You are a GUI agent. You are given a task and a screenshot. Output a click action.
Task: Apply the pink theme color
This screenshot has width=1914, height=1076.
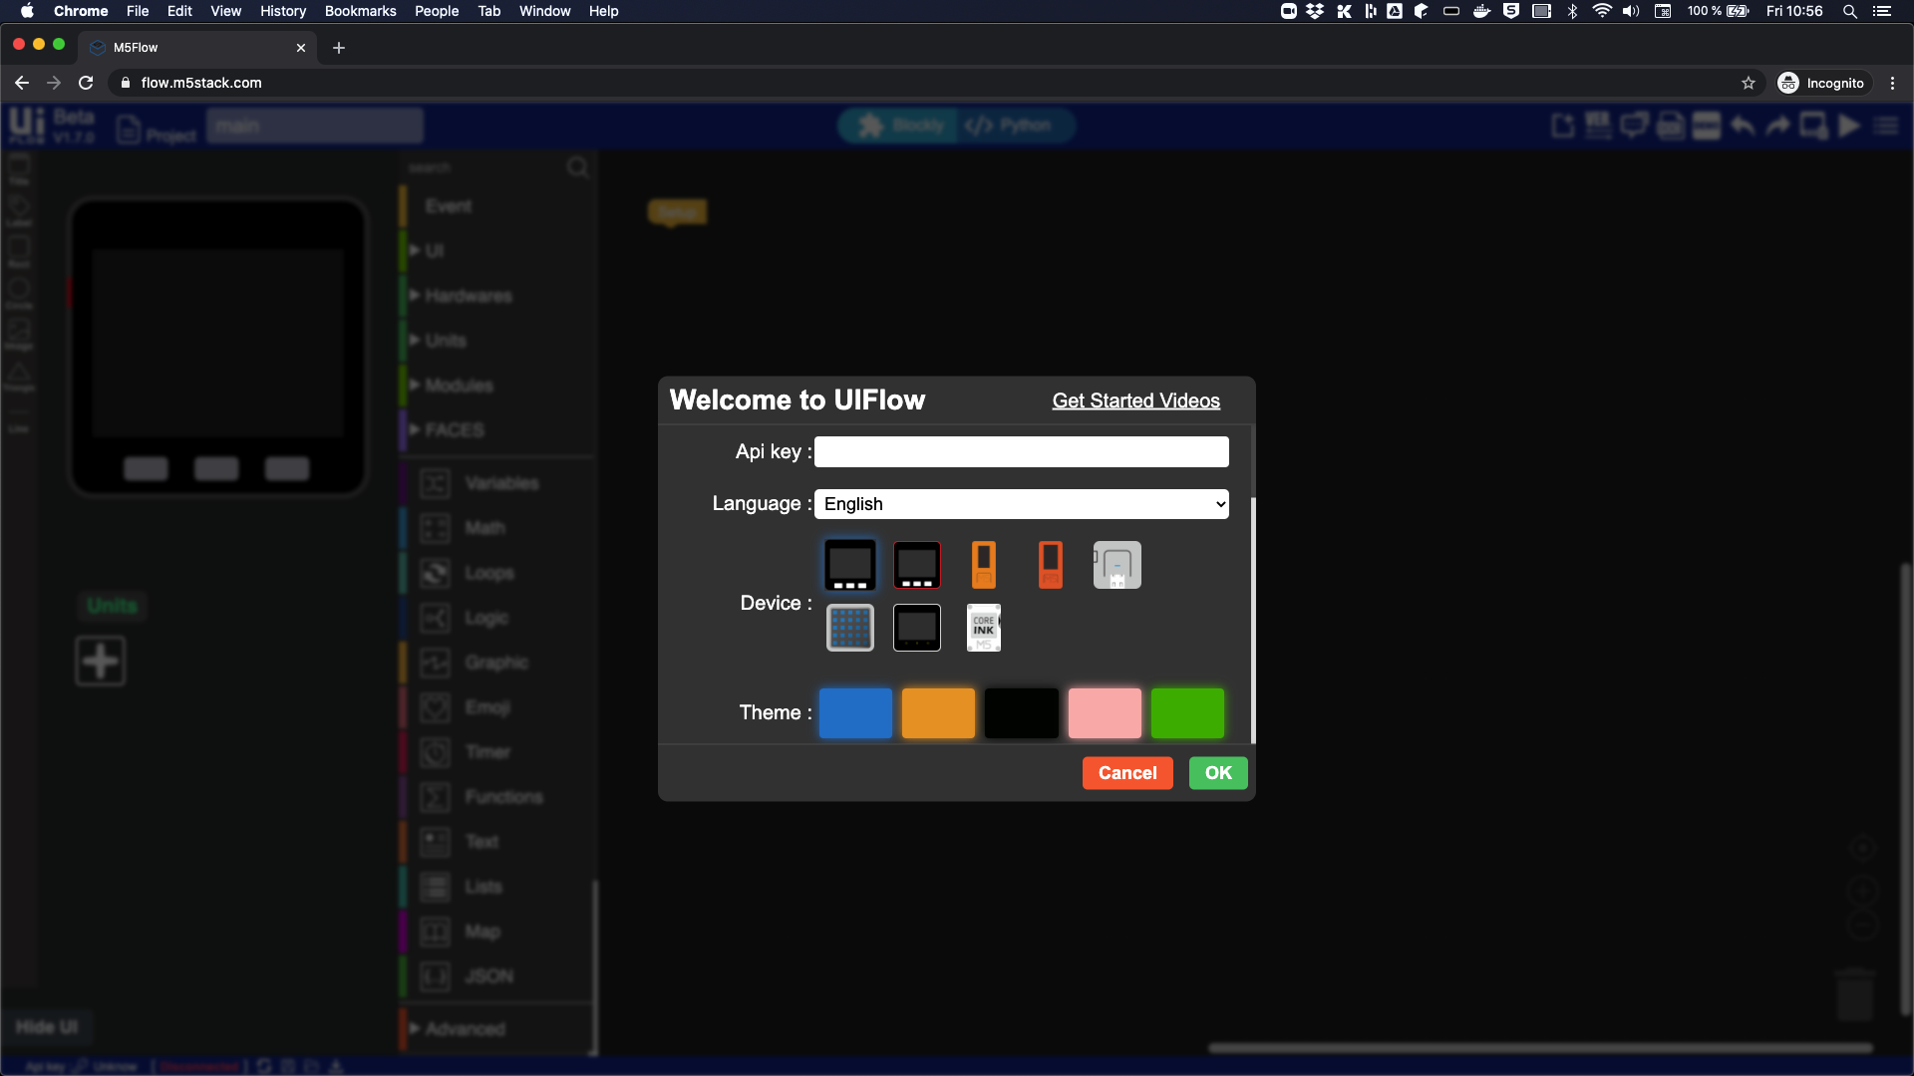pyautogui.click(x=1105, y=713)
